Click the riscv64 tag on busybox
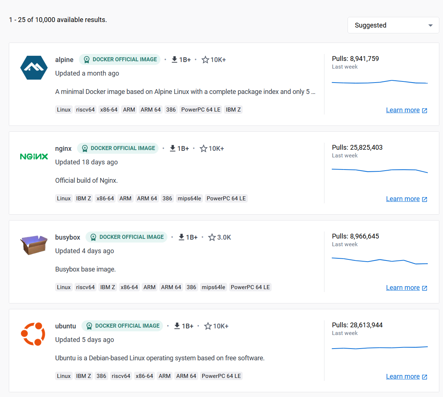The height and width of the screenshot is (397, 443). pyautogui.click(x=85, y=287)
